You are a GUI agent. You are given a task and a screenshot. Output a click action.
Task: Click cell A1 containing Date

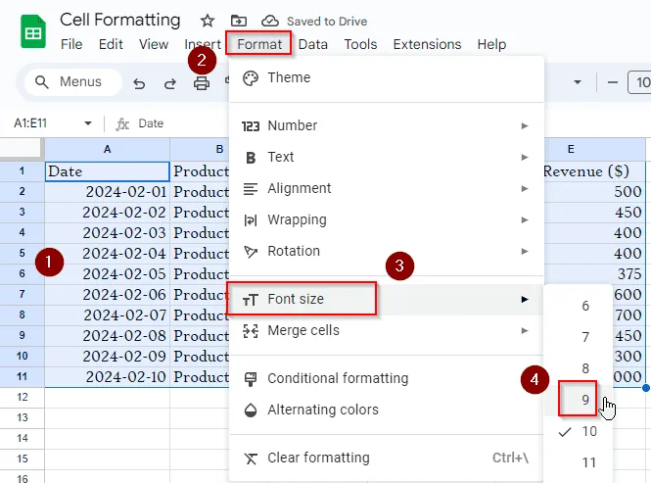(107, 171)
